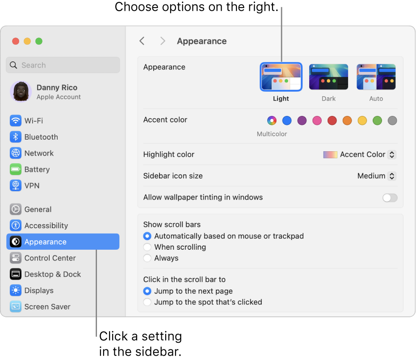416x362 pixels.
Task: Open Battery settings
Action: (38, 170)
